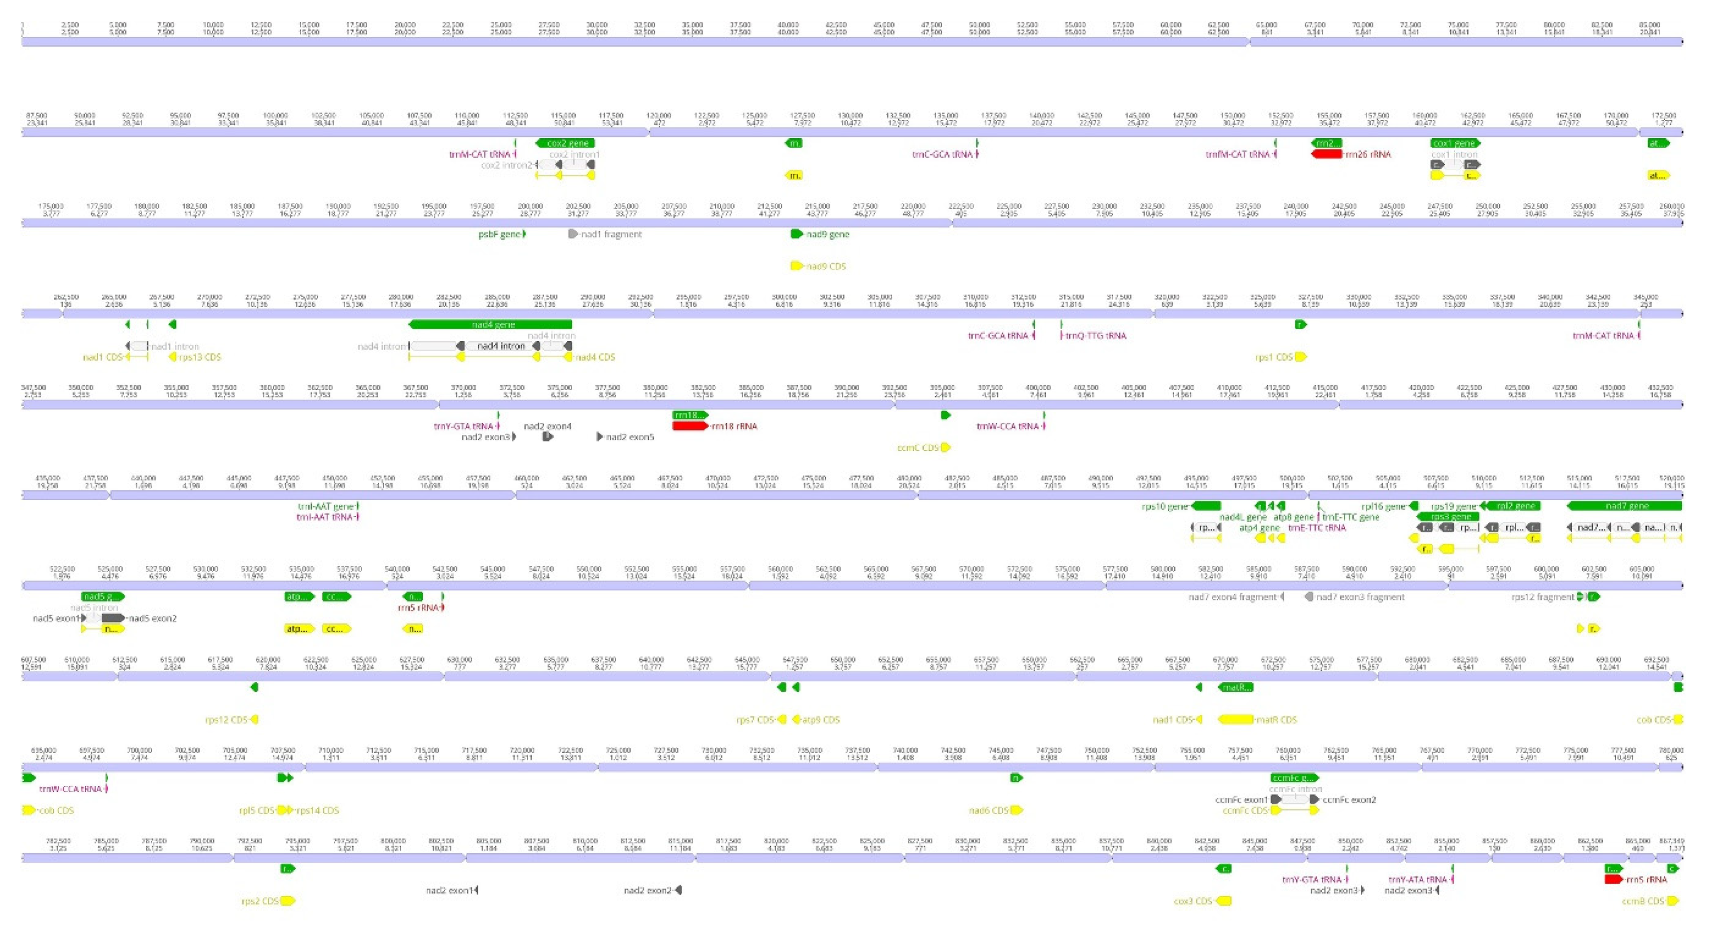Click the ccmC CDS yellow glyph
The height and width of the screenshot is (930, 1710).
[945, 447]
